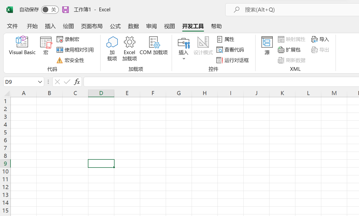
Task: Open 查看代码 to view code
Action: 231,50
